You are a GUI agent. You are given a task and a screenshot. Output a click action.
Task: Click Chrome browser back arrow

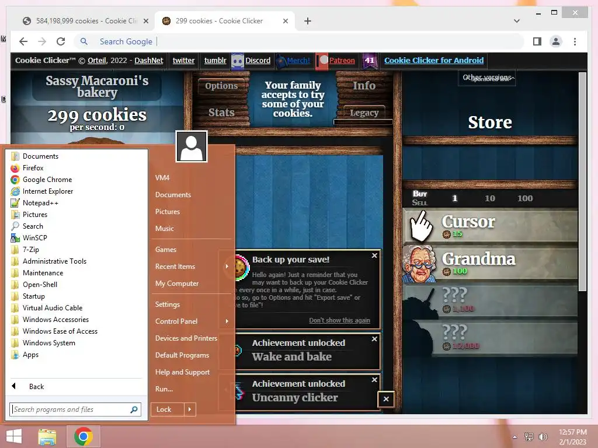(23, 41)
